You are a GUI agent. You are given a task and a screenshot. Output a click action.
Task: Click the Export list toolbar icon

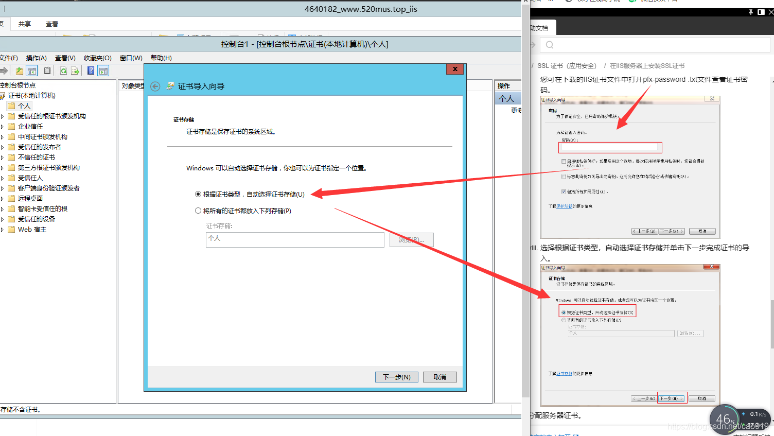75,71
